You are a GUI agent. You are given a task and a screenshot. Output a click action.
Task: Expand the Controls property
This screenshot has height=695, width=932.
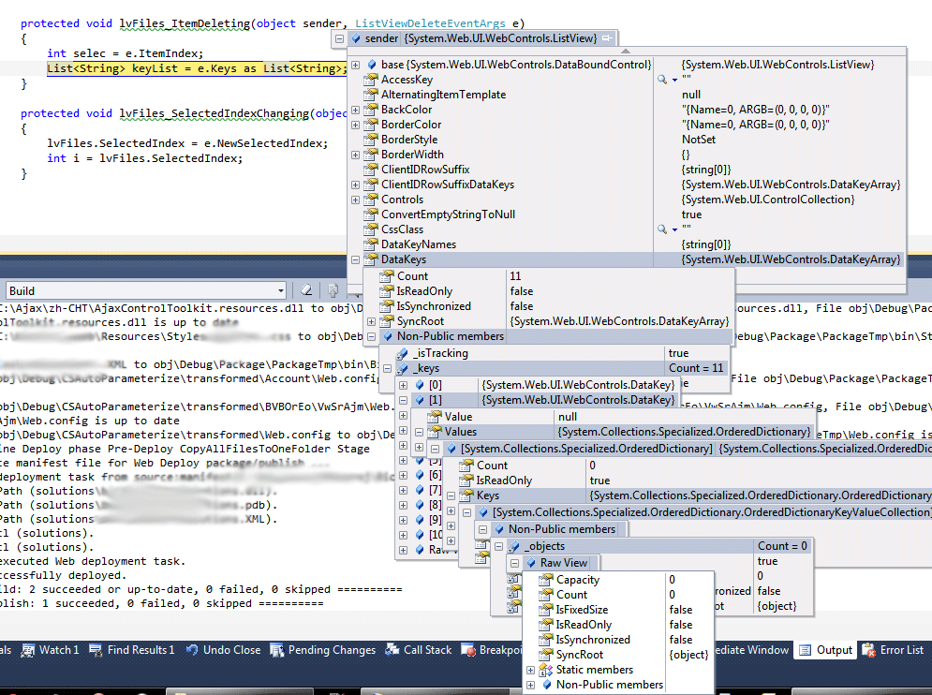click(x=355, y=200)
